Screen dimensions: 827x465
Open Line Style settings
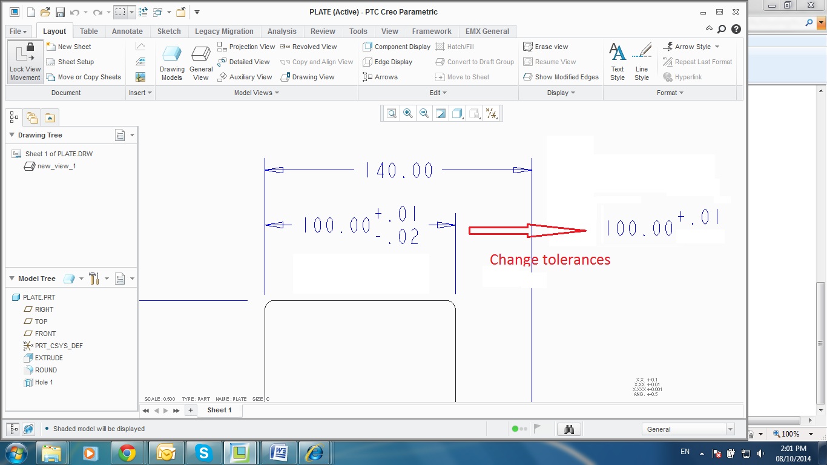coord(642,62)
